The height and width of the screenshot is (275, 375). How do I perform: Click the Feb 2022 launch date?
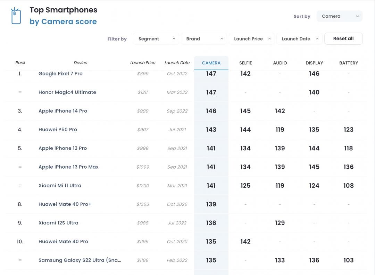point(177,260)
